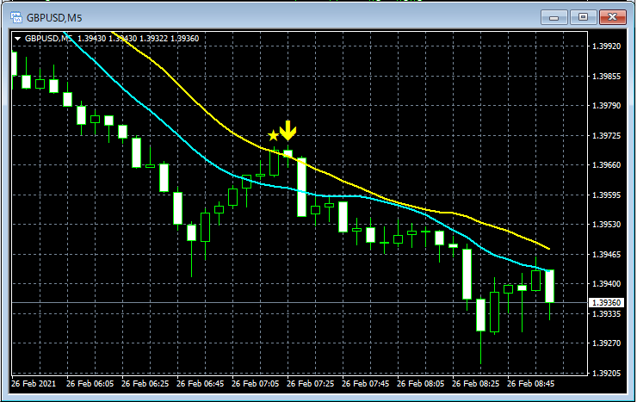Click the time label 26 Feb 07:25
Viewport: 637px width, 402px height.
pos(311,383)
